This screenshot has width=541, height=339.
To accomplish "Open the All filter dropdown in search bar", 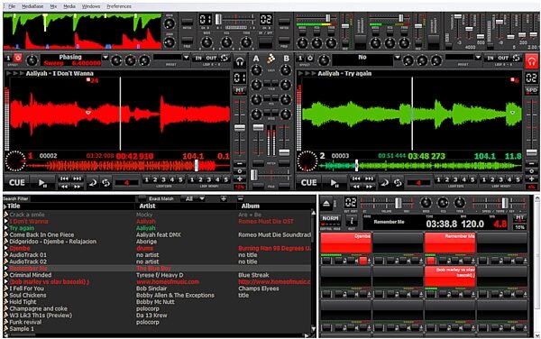I will [194, 198].
